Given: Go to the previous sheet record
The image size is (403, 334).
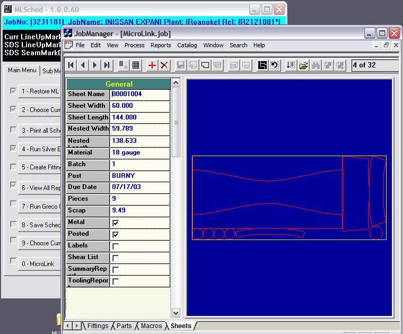Looking at the screenshot, I should pos(83,65).
